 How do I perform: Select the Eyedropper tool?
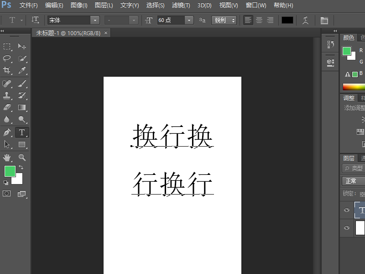pyautogui.click(x=22, y=70)
